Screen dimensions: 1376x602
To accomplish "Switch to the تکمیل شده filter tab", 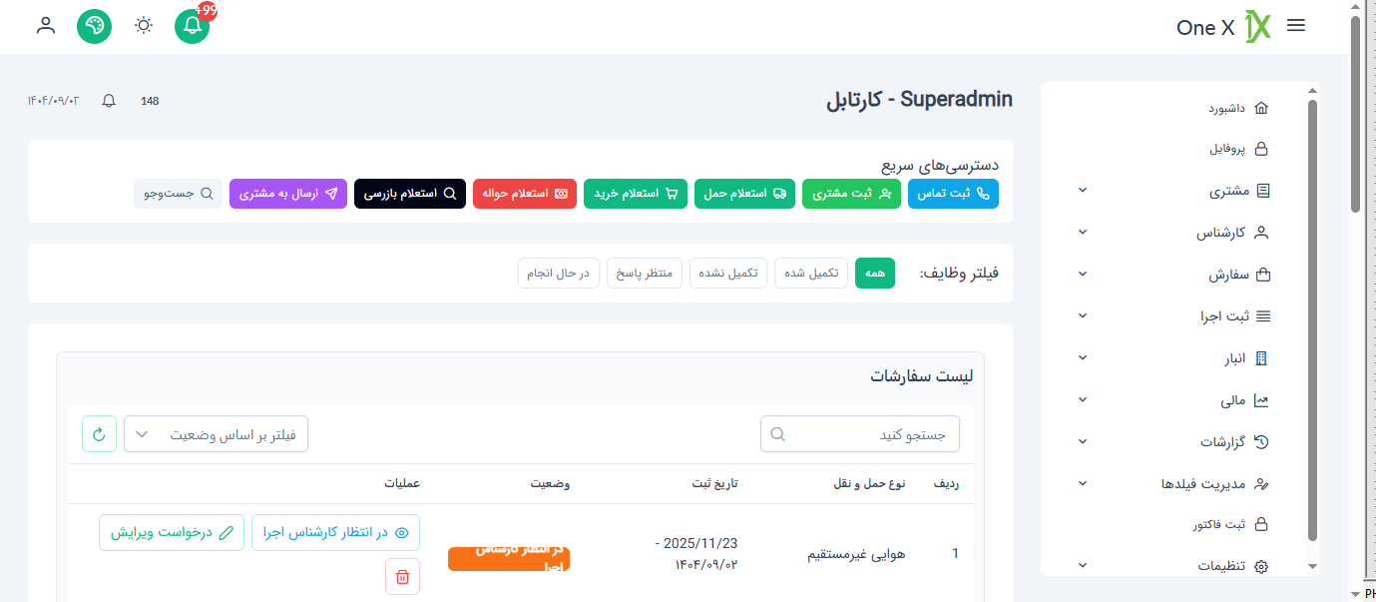I will [811, 273].
